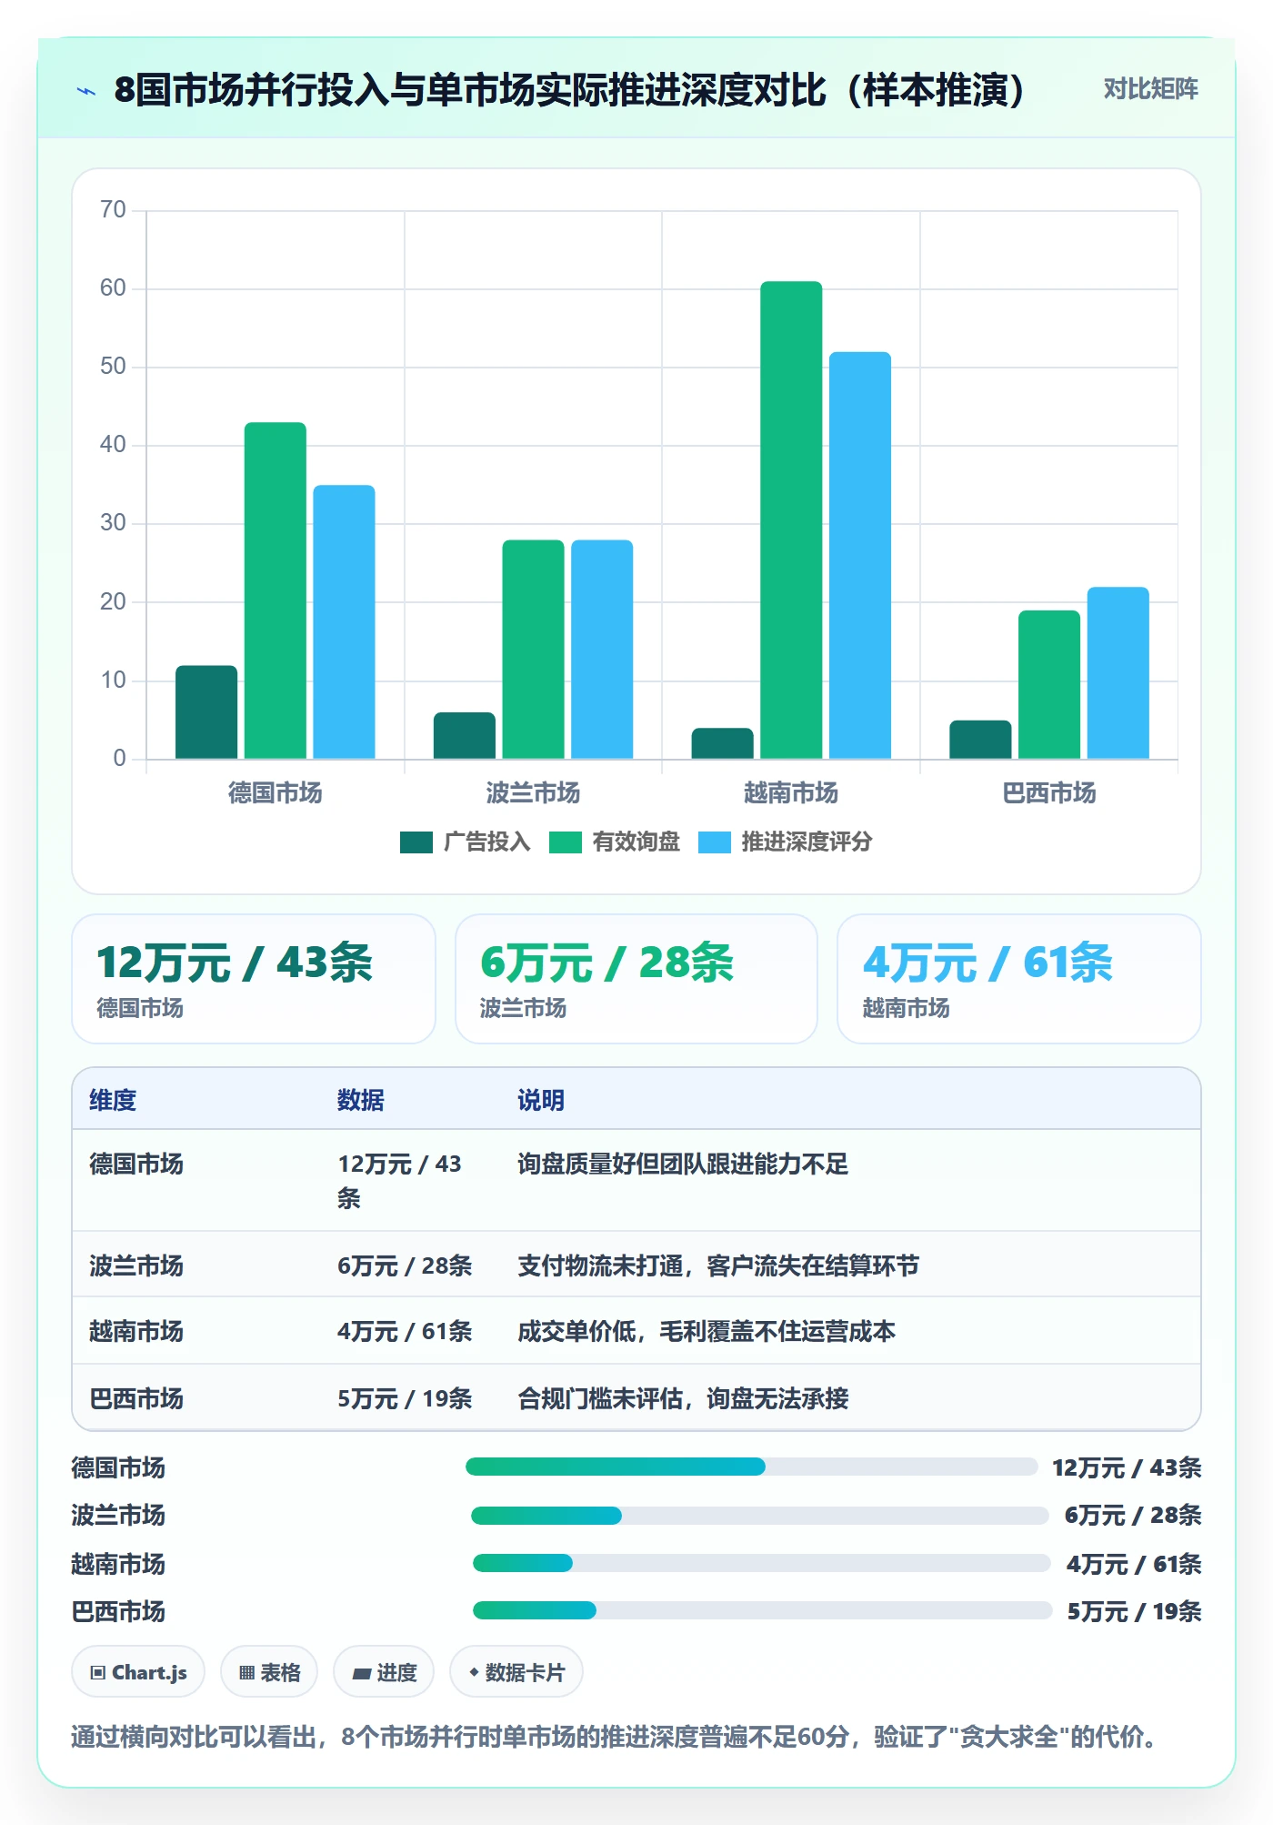The image size is (1273, 1825).
Task: Select the 表格 tag
Action: click(269, 1672)
